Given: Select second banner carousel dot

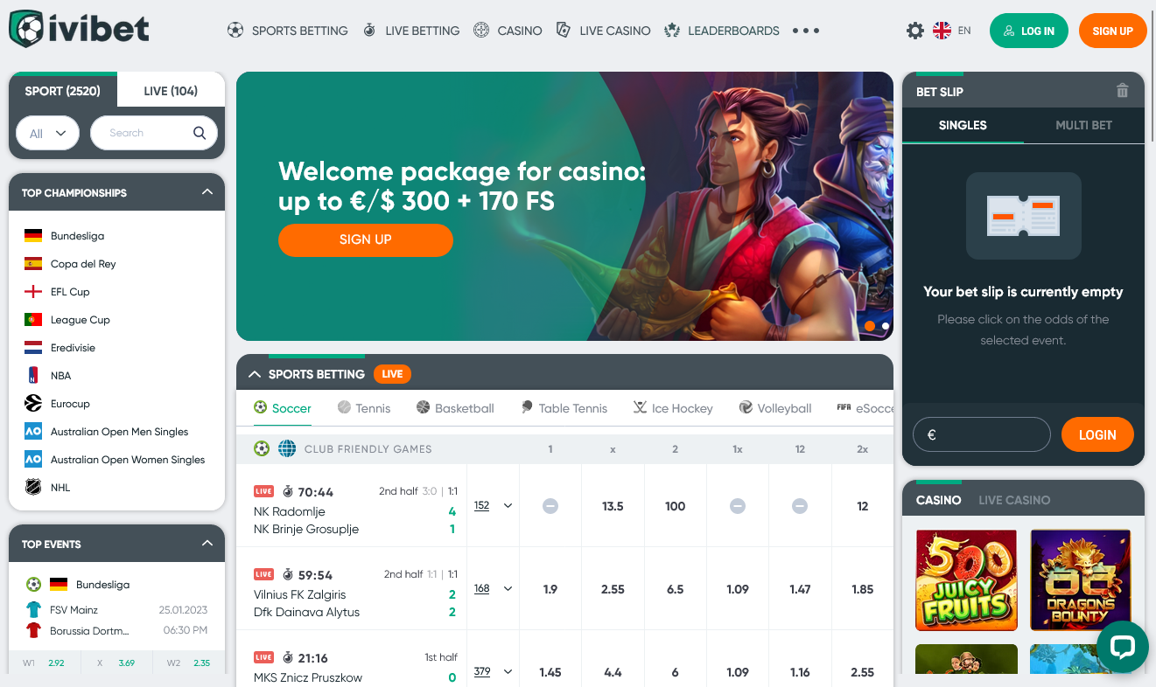Looking at the screenshot, I should coord(886,326).
